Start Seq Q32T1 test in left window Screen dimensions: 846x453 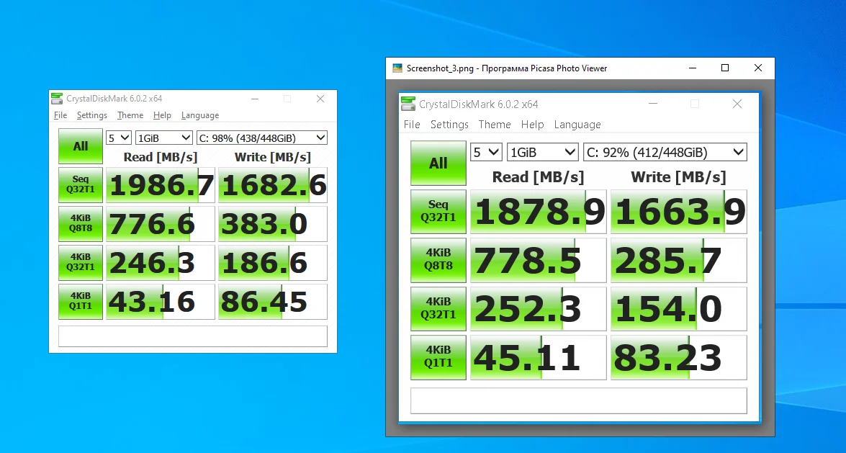(x=81, y=184)
